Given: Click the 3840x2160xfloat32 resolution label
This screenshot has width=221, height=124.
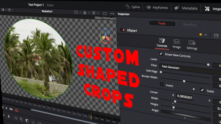Looking at the screenshot, I should pos(105,18).
